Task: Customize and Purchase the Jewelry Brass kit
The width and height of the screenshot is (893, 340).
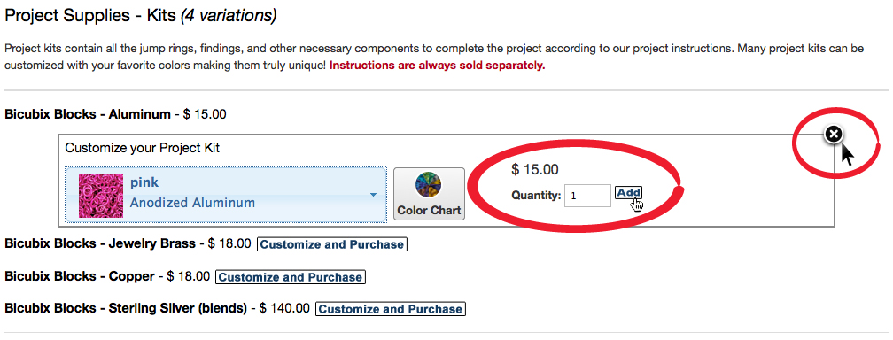Action: click(332, 244)
